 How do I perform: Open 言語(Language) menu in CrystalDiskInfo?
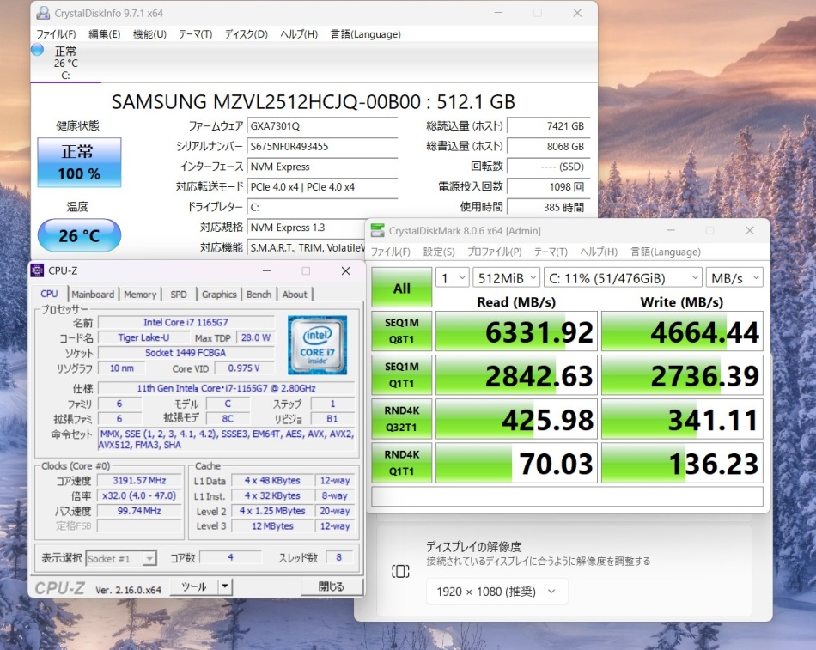click(x=366, y=34)
